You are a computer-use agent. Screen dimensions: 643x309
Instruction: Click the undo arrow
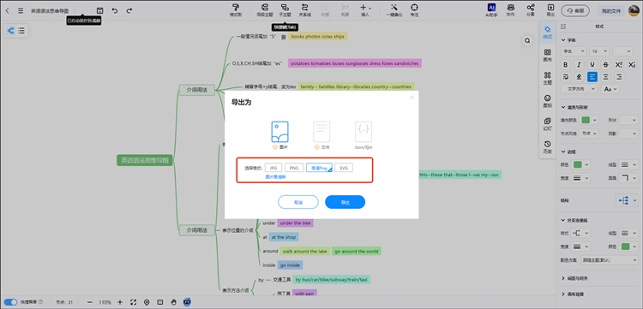click(x=115, y=10)
